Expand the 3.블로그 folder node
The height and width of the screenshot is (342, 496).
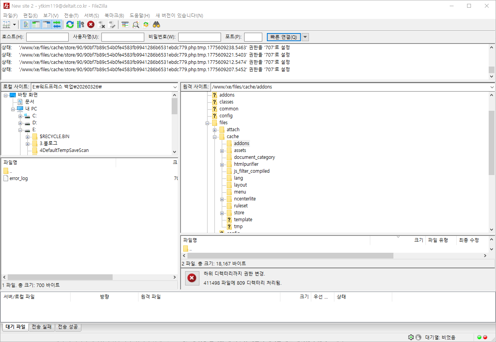pyautogui.click(x=28, y=143)
